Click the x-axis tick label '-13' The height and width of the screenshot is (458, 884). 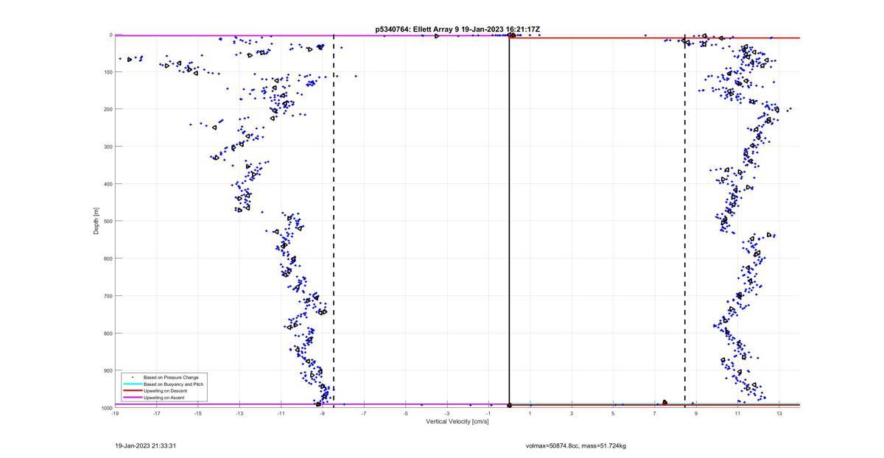(x=239, y=413)
